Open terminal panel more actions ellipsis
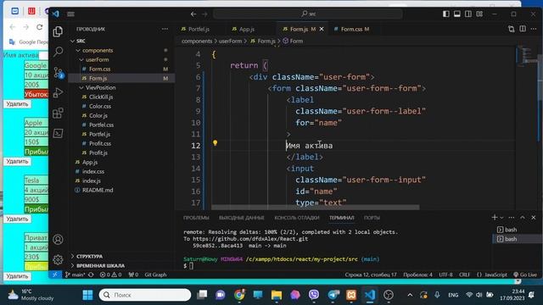Image resolution: width=543 pixels, height=305 pixels. click(512, 217)
